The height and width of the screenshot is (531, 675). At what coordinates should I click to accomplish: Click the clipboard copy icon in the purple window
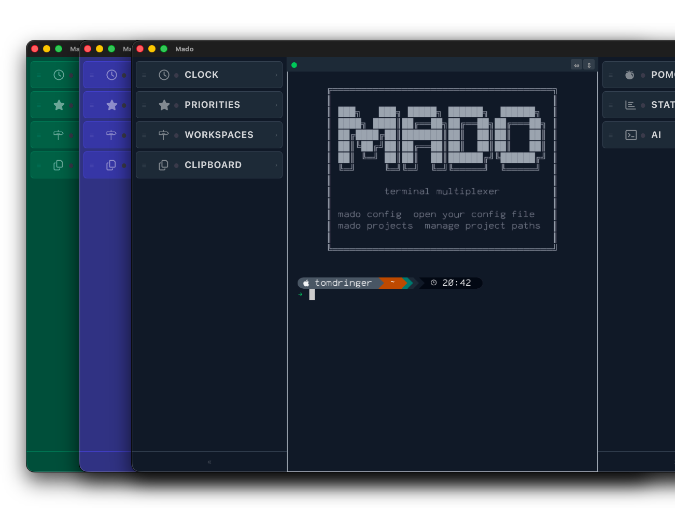tap(111, 165)
